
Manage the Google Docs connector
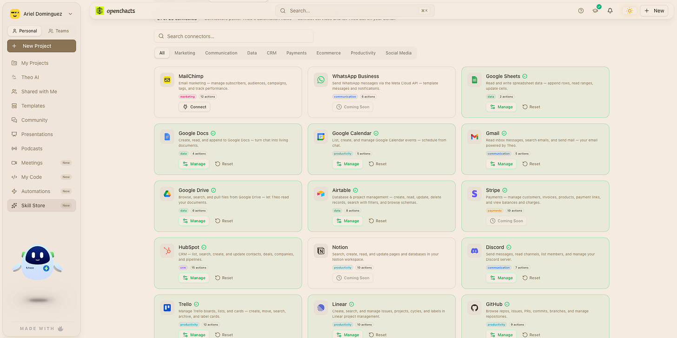(x=194, y=164)
